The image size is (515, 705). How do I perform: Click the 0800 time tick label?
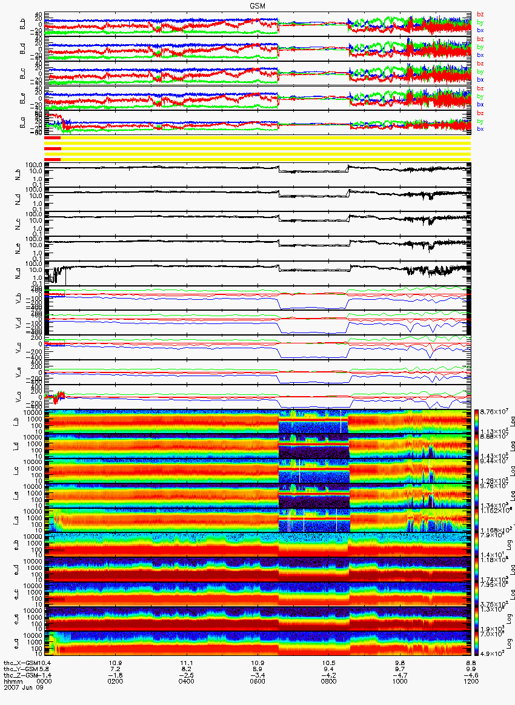329,681
